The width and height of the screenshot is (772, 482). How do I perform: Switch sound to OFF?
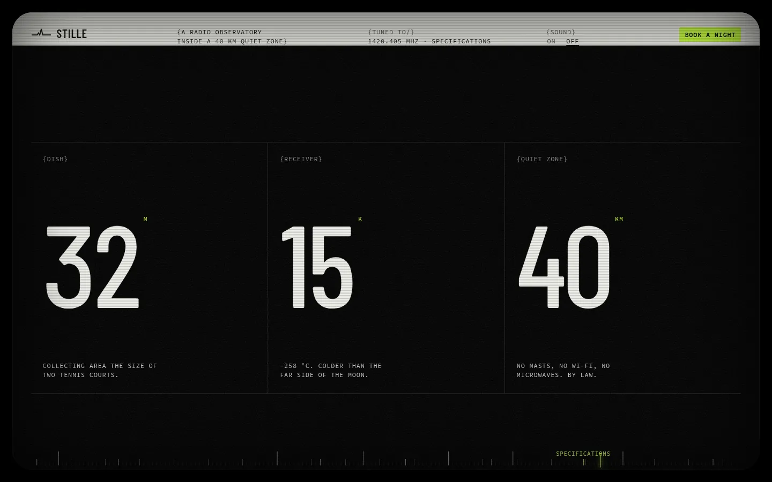[573, 41]
